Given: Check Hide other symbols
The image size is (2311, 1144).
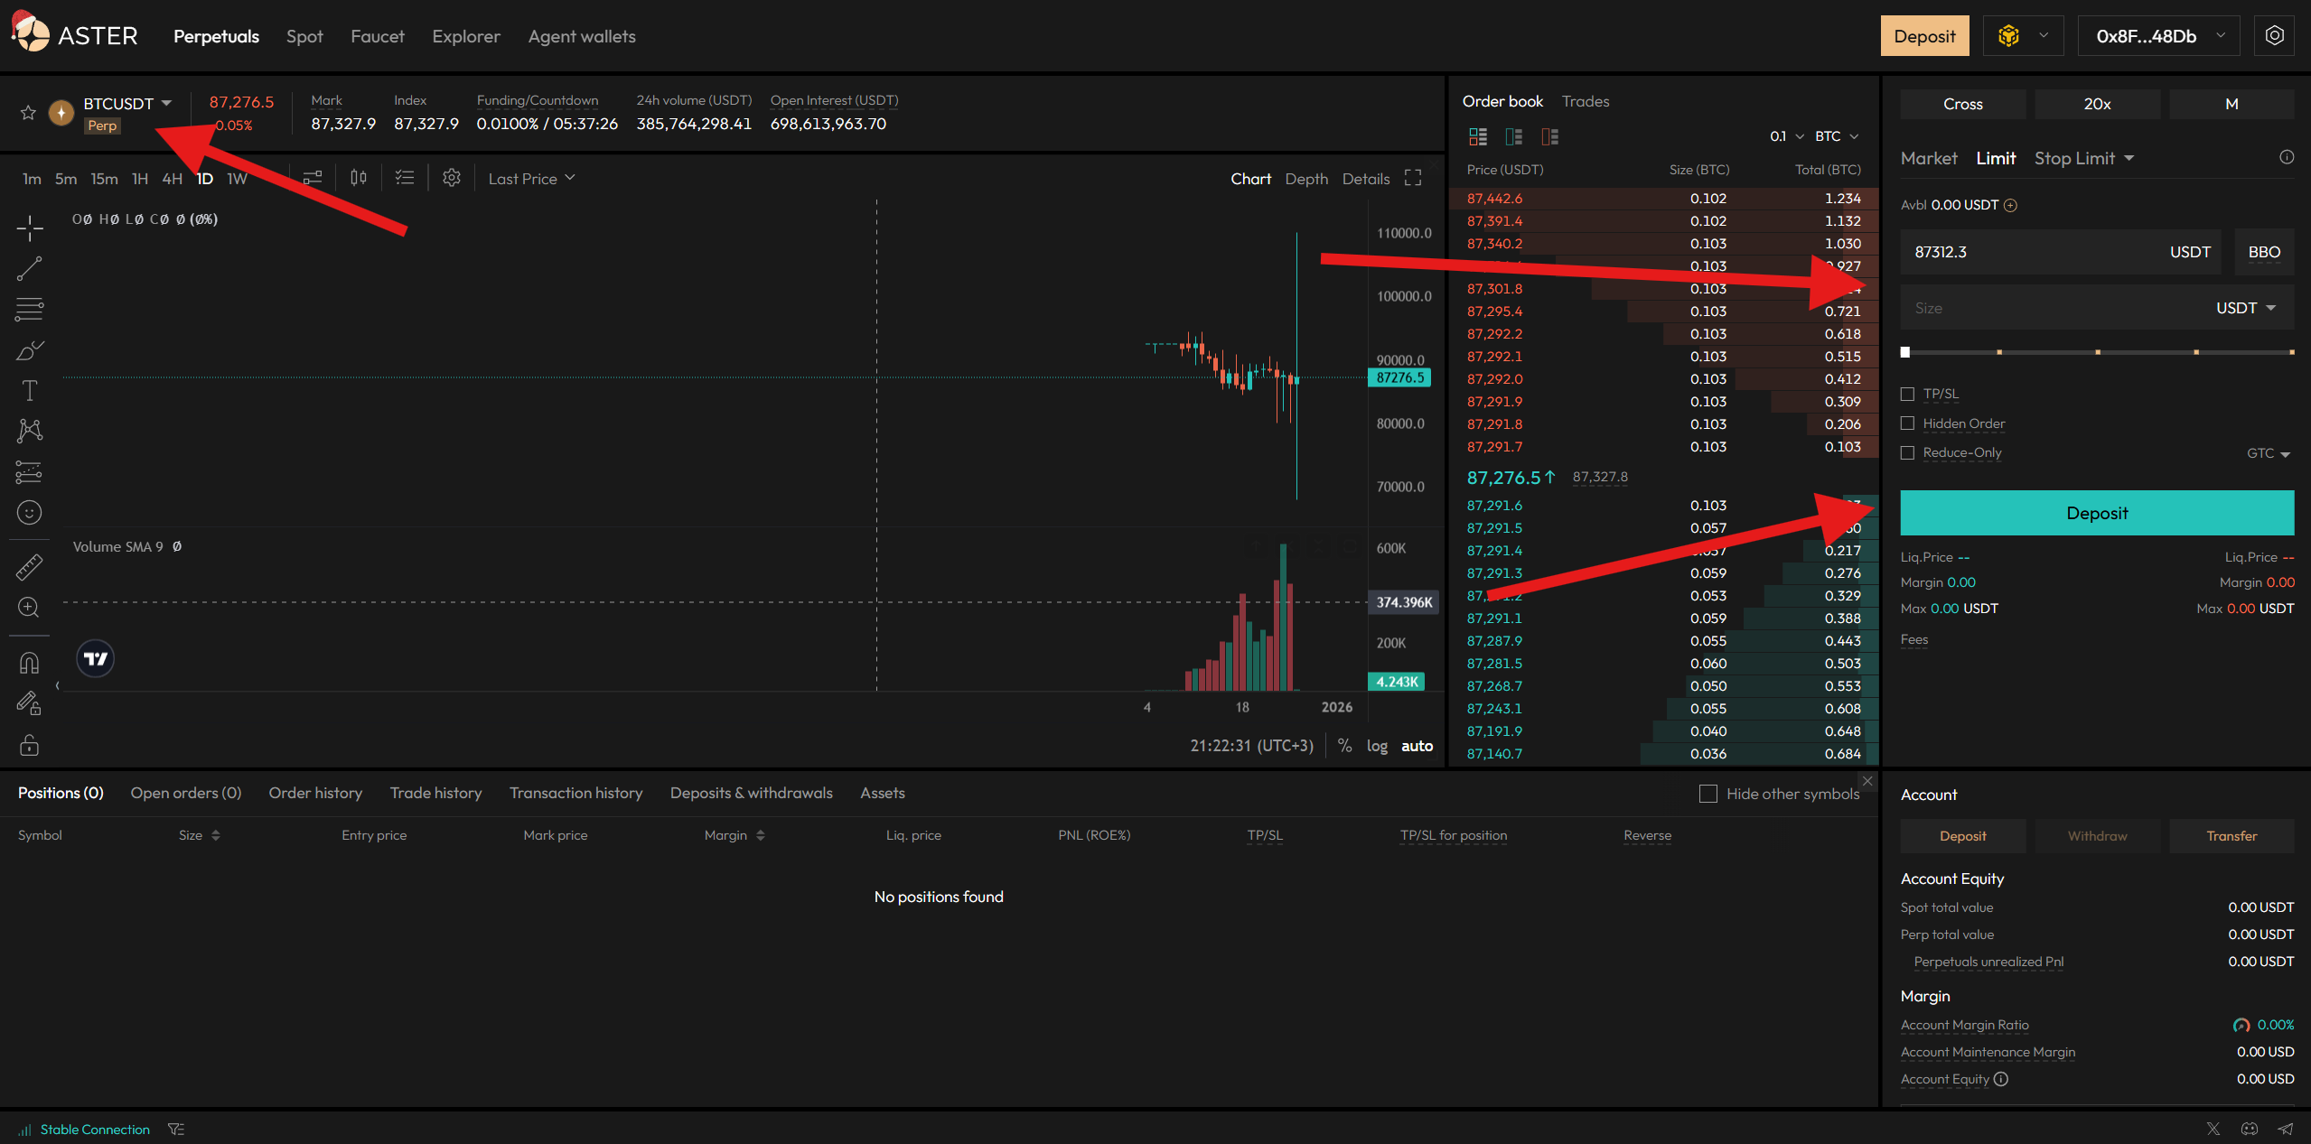Looking at the screenshot, I should (1708, 794).
